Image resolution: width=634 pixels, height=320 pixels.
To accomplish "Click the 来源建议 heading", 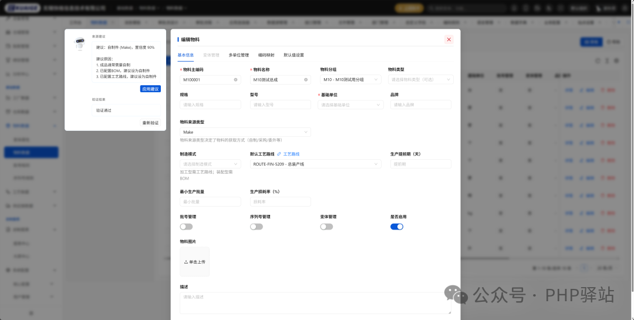I will (99, 36).
